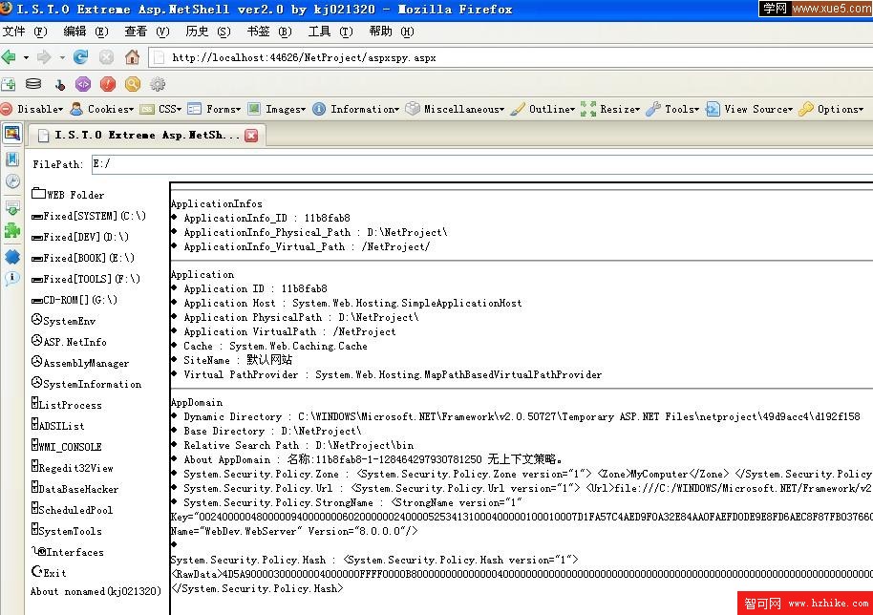Open the bookmarks book sidebar icon
Viewport: 873px width, 615px height.
[x=12, y=159]
